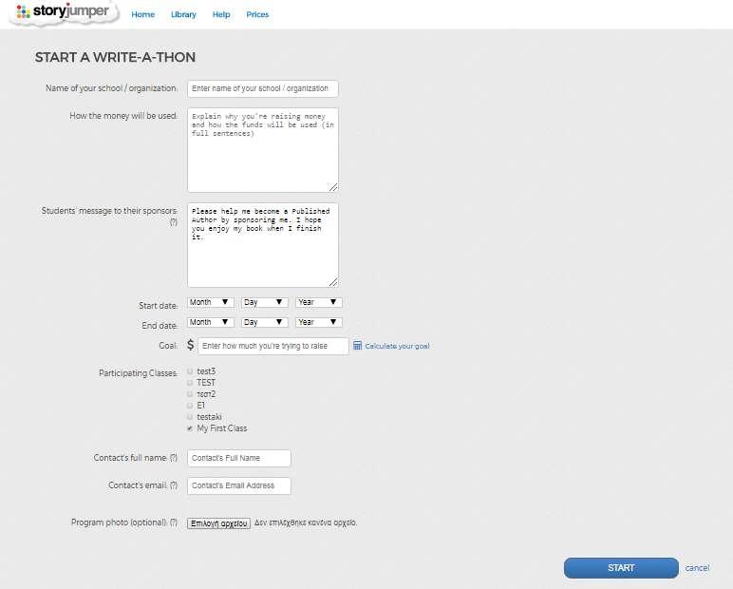
Task: Go to Home in the navigation
Action: click(143, 14)
